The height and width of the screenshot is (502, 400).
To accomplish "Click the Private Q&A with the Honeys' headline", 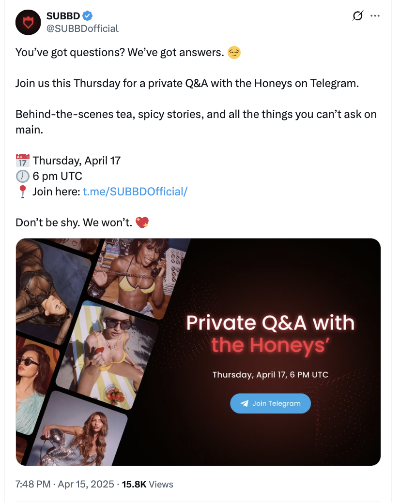I will coord(270,334).
